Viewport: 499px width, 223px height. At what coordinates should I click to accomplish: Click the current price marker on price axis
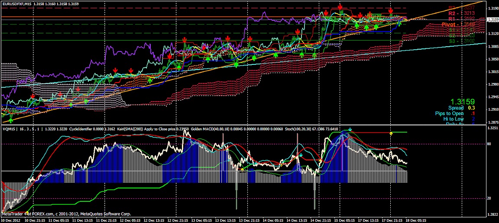click(x=492, y=19)
